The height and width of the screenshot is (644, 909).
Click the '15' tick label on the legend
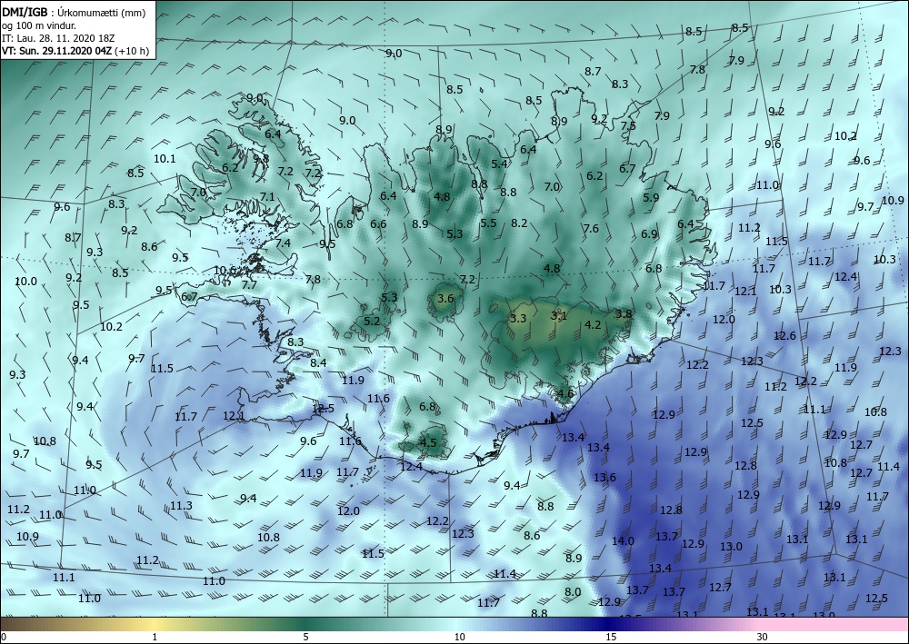611,637
